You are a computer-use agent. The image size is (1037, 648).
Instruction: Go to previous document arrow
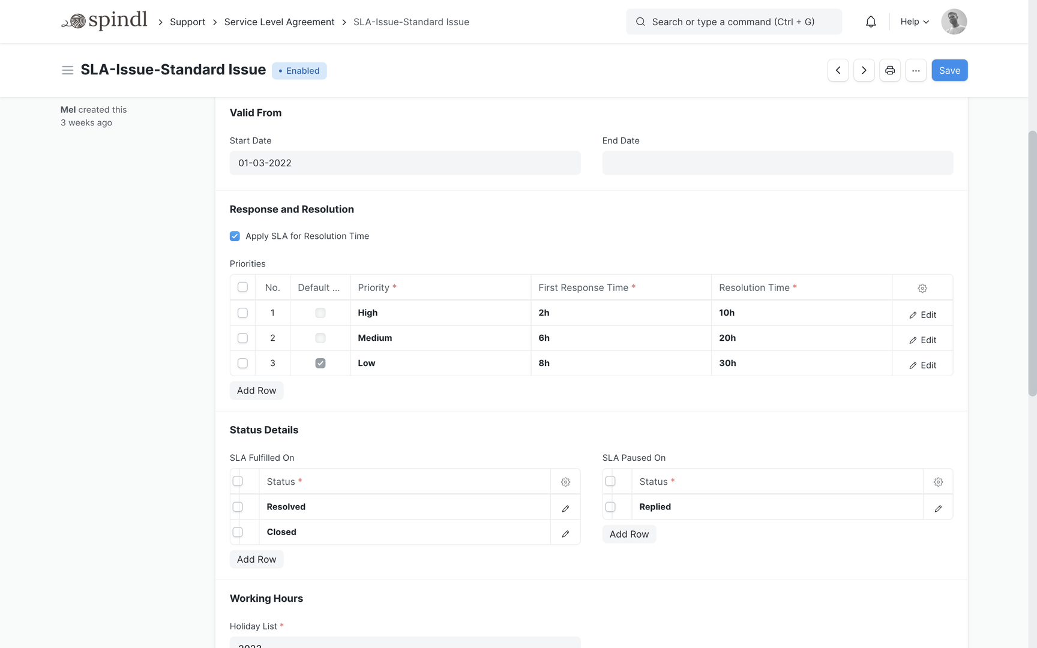pyautogui.click(x=838, y=70)
